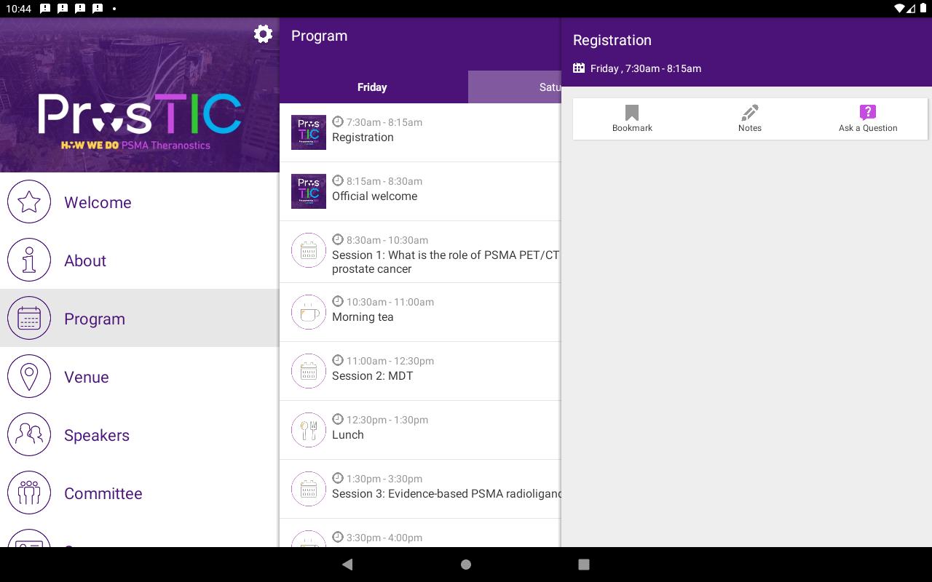Tap the Welcome star icon

tap(29, 202)
